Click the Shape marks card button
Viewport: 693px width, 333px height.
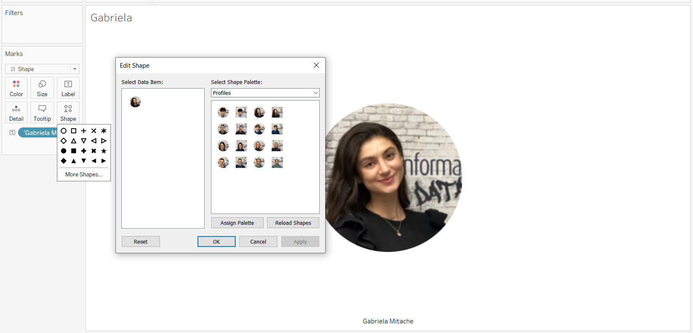pyautogui.click(x=68, y=112)
